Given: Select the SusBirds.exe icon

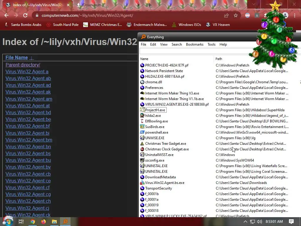Looking at the screenshot, I should [142, 127].
